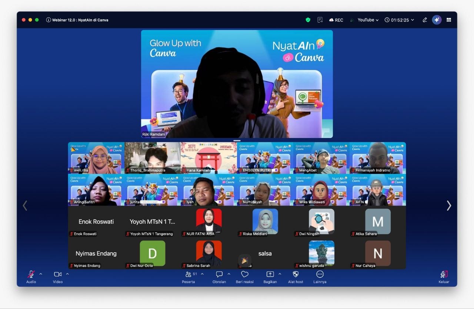This screenshot has width=474, height=309.
Task: Change layout using the grid view icon
Action: 449,20
